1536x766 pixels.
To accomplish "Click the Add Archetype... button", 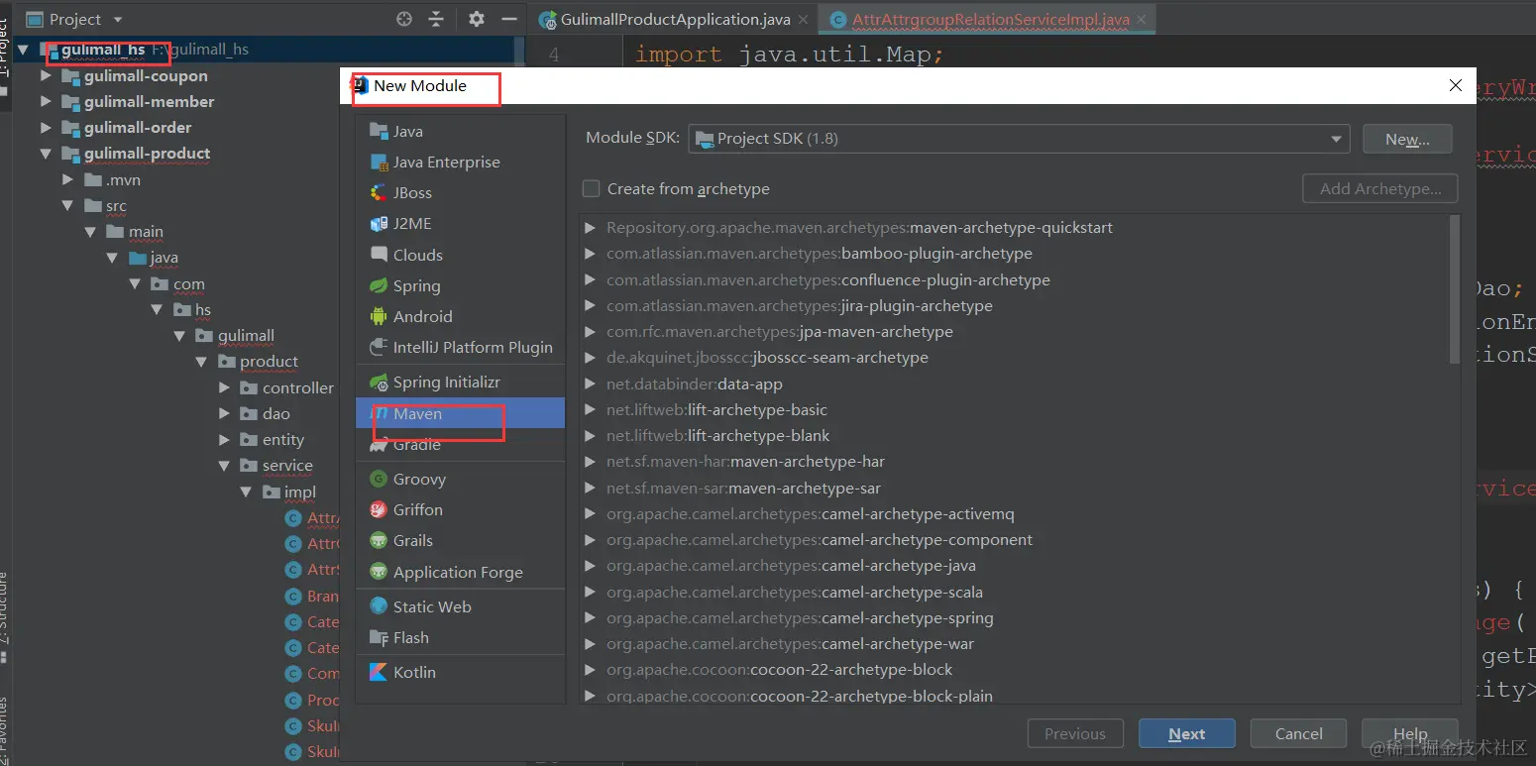I will [1380, 189].
